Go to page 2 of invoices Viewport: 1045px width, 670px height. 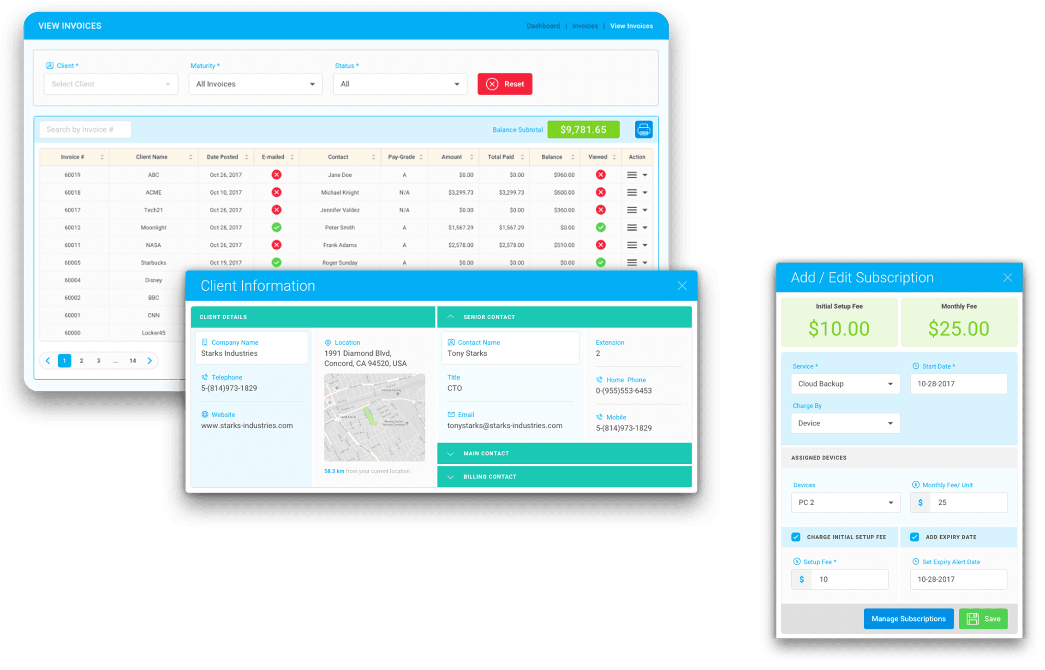tap(82, 361)
